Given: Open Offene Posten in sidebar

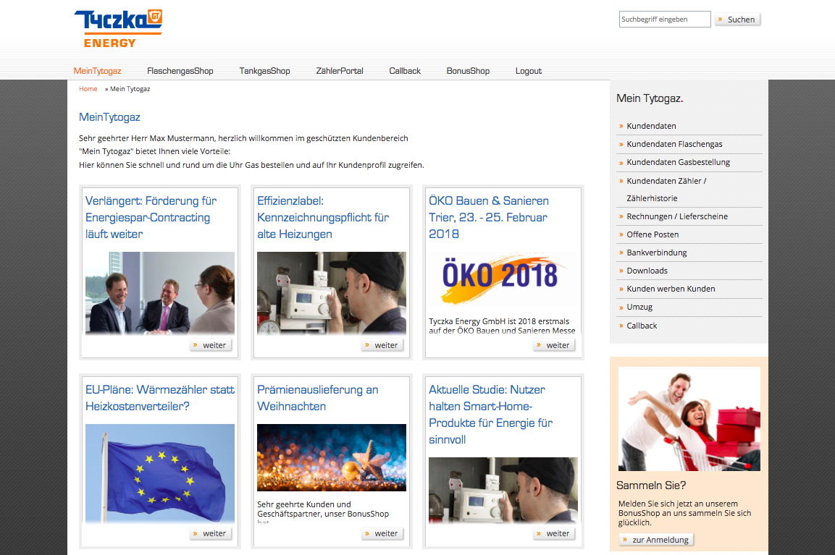Looking at the screenshot, I should click(653, 234).
